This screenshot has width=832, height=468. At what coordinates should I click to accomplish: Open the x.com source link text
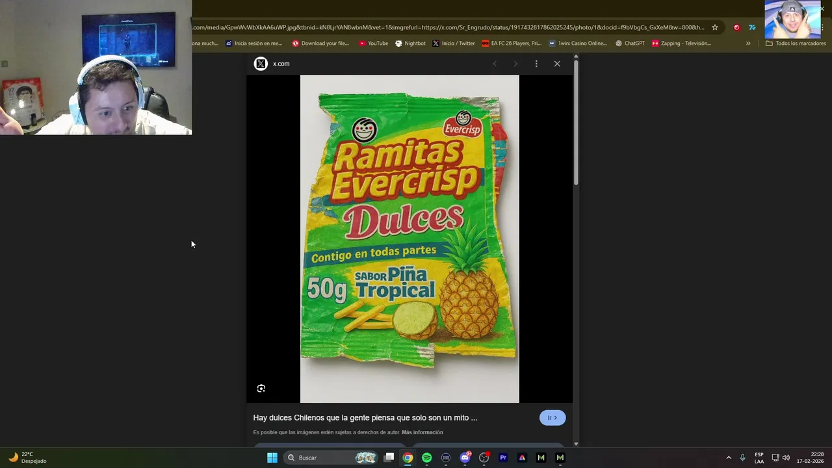[x=281, y=64]
